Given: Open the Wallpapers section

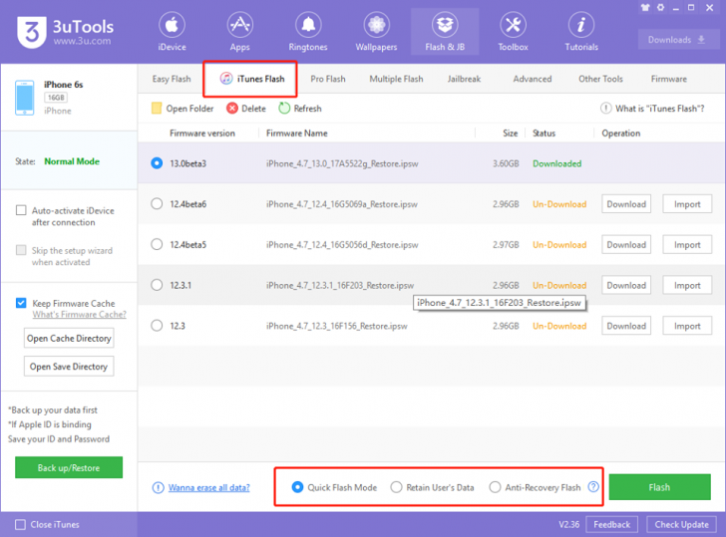Looking at the screenshot, I should pyautogui.click(x=376, y=32).
